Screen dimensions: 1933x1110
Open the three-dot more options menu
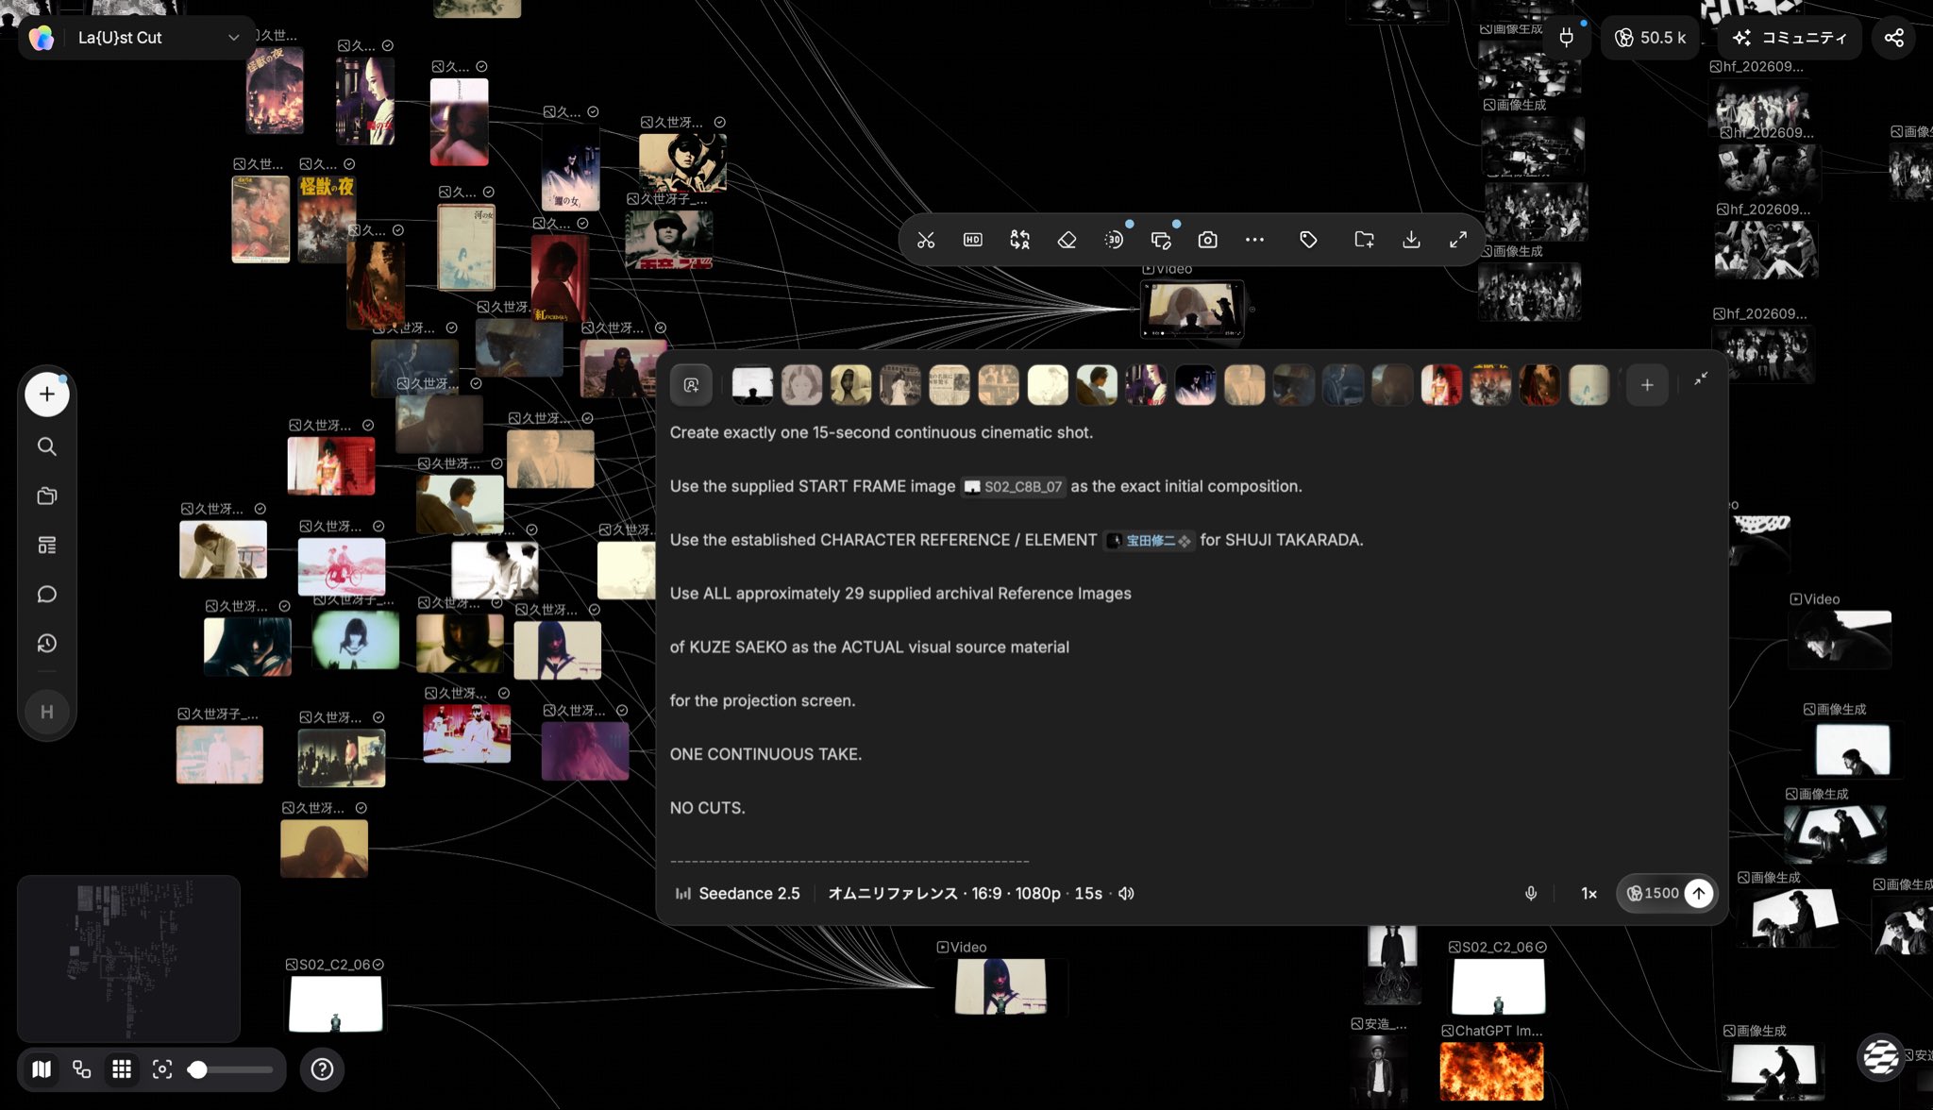[x=1254, y=240]
